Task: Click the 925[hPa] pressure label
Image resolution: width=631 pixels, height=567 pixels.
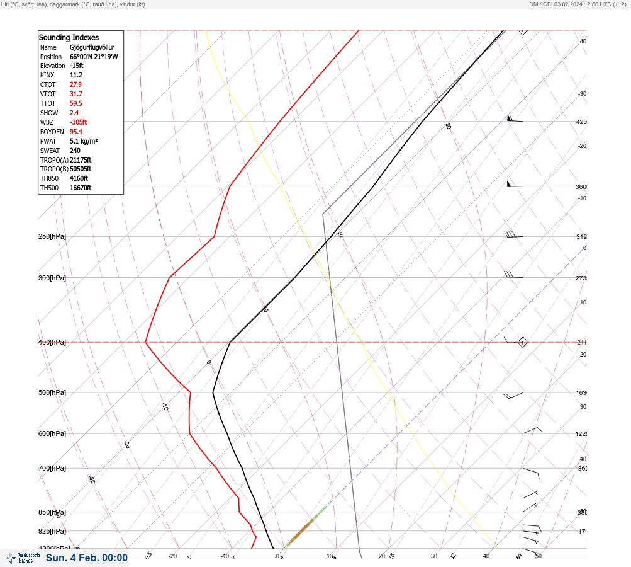Action: pyautogui.click(x=52, y=531)
